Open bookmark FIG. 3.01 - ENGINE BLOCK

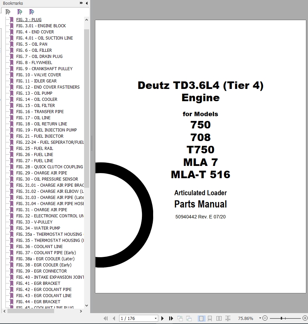pyautogui.click(x=41, y=26)
